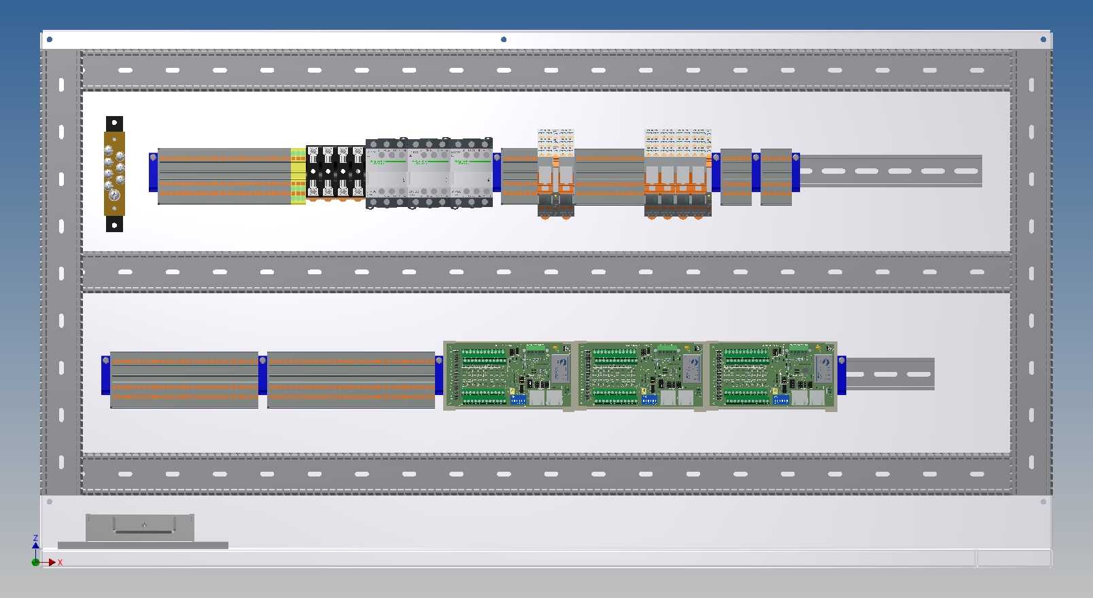Click blue DIP switch on third PCB
Viewport: 1093px width, 598px height.
pos(781,399)
